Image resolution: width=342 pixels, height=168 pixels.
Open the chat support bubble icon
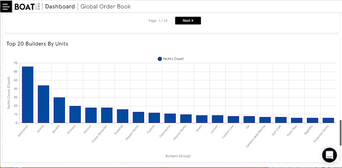tap(329, 155)
